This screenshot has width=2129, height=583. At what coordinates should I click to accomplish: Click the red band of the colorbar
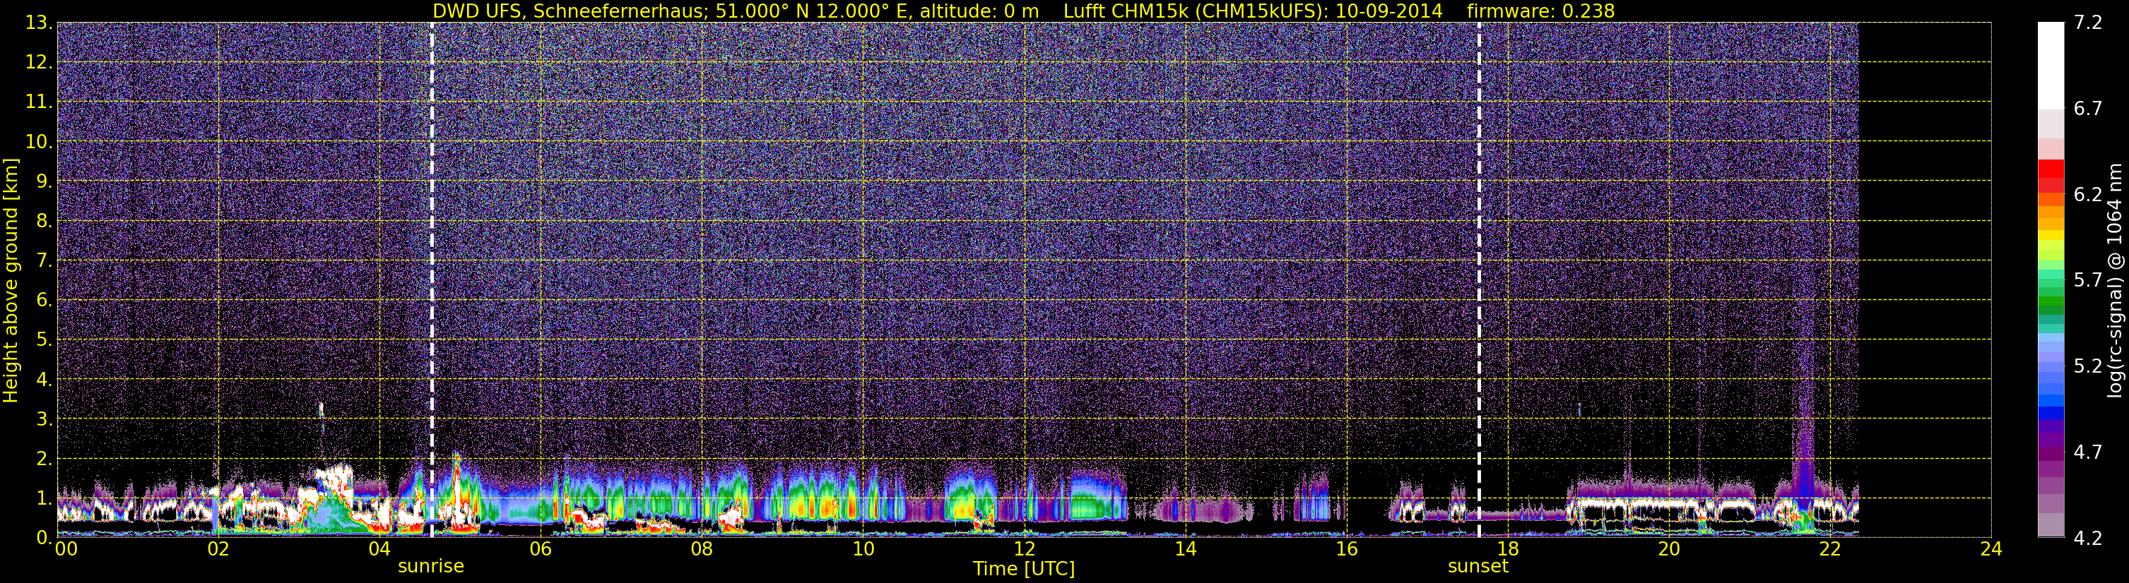coord(2051,175)
